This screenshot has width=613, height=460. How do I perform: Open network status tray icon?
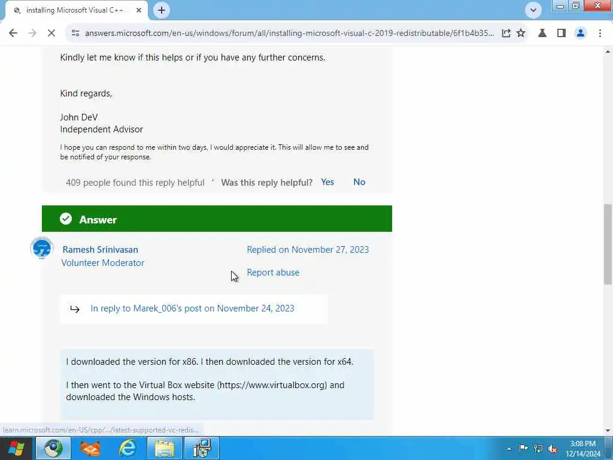(538, 449)
